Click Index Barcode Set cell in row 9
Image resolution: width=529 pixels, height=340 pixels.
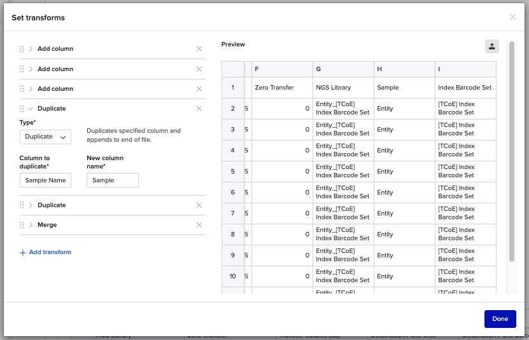coord(465,255)
